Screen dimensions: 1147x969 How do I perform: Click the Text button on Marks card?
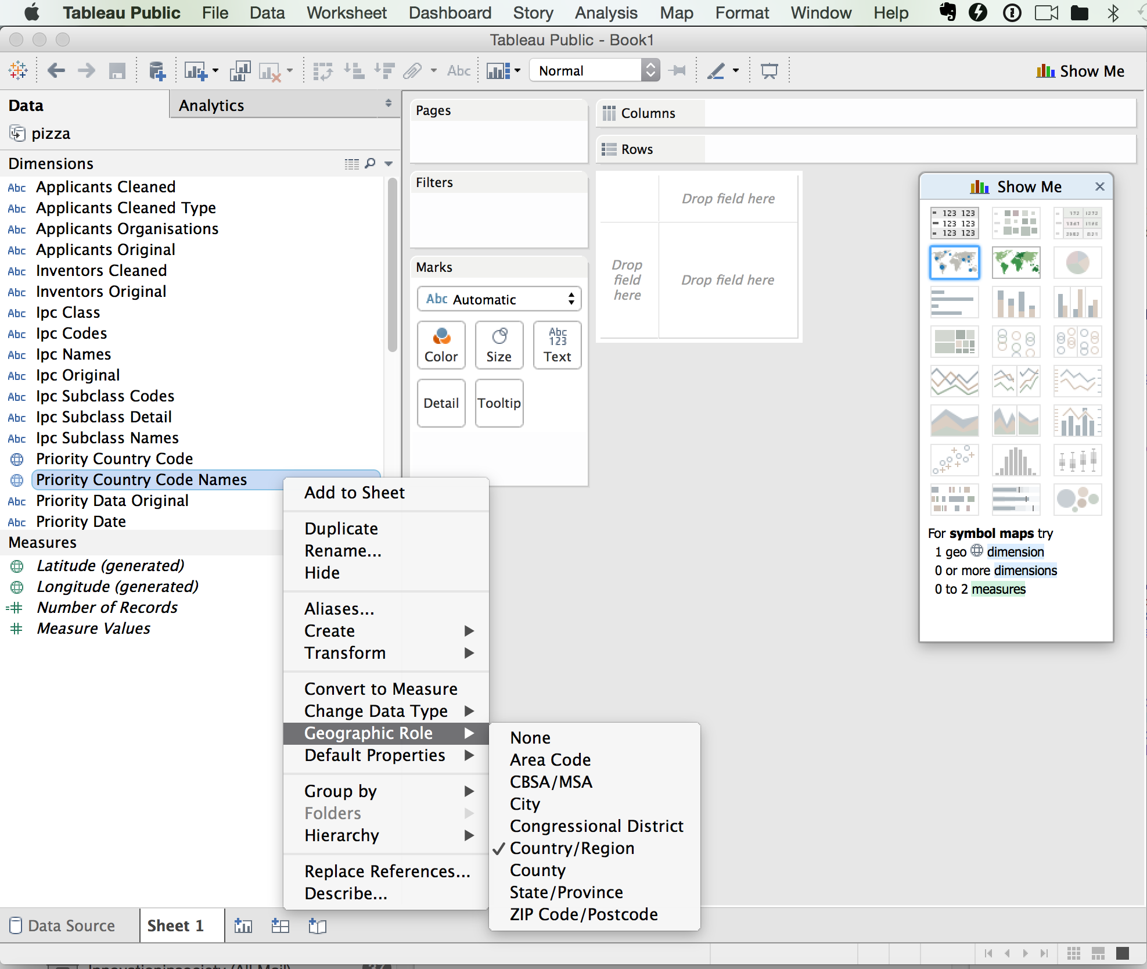(x=557, y=345)
